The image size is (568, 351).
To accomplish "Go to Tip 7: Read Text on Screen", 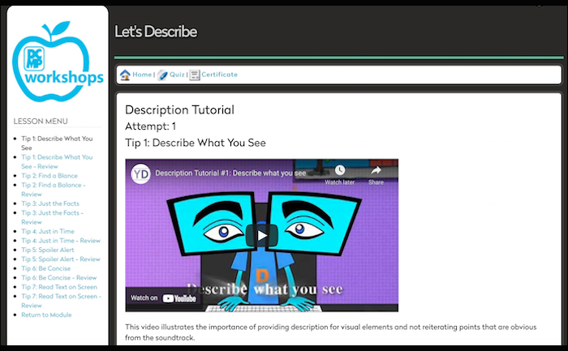I will point(59,287).
